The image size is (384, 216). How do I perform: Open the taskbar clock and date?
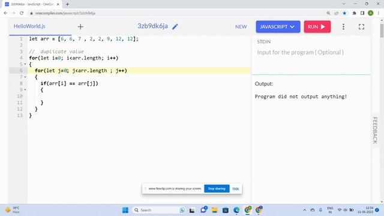click(365, 210)
